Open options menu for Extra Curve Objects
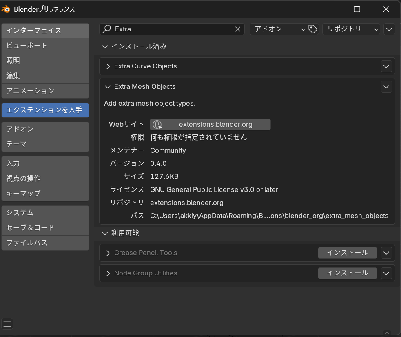The height and width of the screenshot is (337, 401). (386, 66)
